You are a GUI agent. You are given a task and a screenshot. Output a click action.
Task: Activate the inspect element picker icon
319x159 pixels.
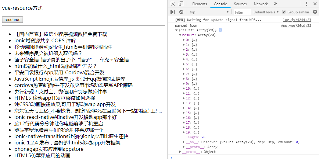(173, 4)
